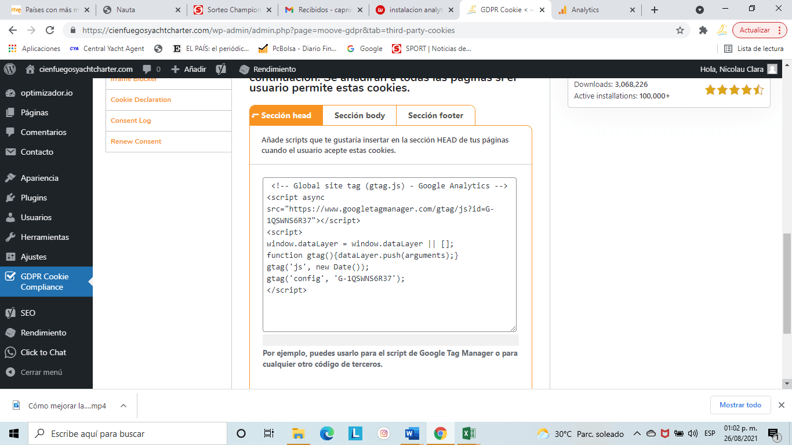Switch to Sección body tab
Image resolution: width=792 pixels, height=445 pixels.
click(x=359, y=115)
